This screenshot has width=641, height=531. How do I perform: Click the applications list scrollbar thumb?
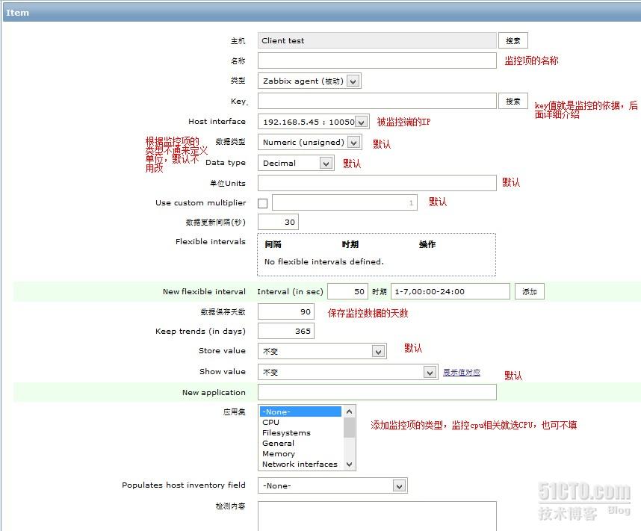(349, 428)
